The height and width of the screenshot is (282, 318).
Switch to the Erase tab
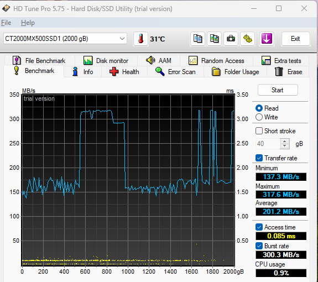[x=288, y=72]
